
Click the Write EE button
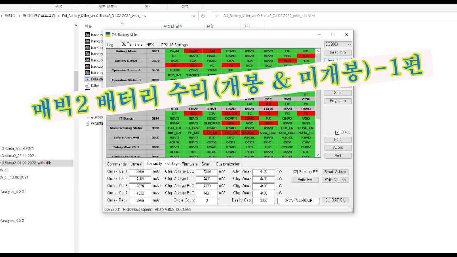point(305,180)
